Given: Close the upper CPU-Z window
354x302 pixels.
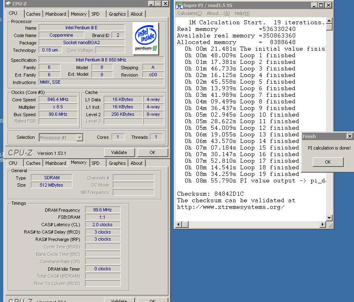Looking at the screenshot, I should [x=165, y=4].
